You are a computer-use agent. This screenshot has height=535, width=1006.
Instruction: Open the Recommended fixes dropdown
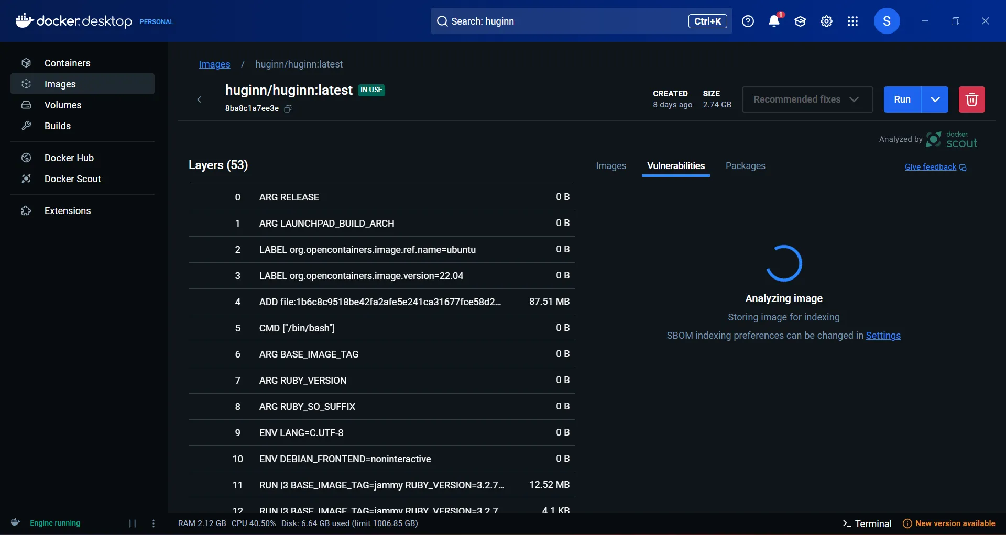(807, 99)
